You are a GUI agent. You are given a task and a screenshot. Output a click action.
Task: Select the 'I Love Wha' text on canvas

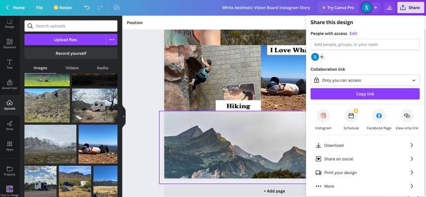(287, 50)
